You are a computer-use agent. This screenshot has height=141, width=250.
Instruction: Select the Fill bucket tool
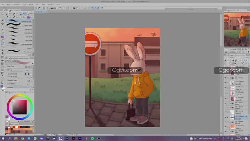pos(2,60)
